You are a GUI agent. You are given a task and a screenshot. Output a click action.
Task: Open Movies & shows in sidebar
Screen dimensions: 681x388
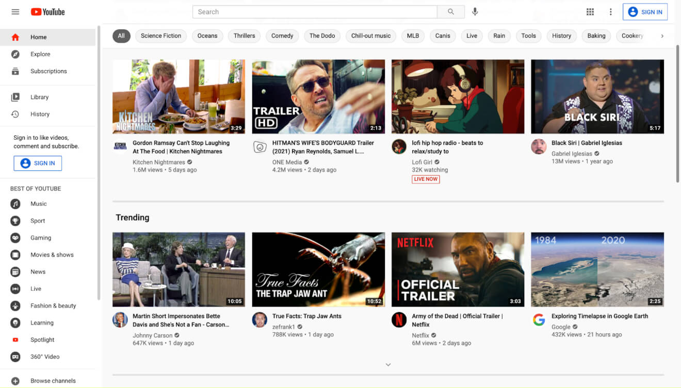coord(47,255)
